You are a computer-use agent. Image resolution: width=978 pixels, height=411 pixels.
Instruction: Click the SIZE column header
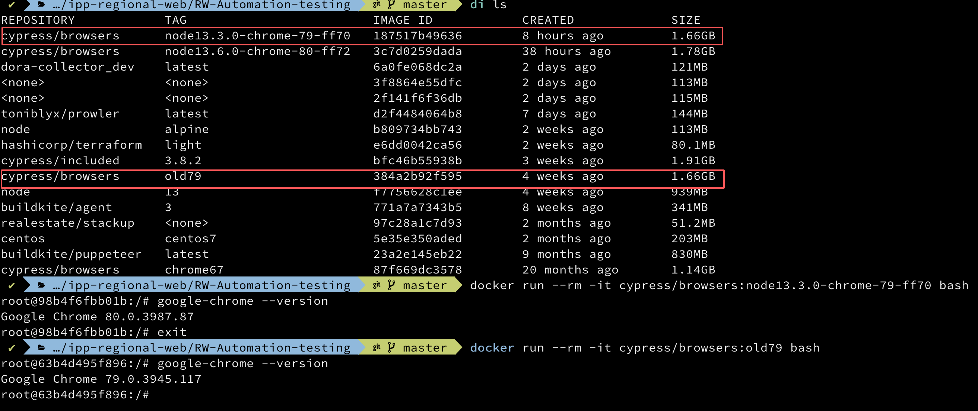point(686,20)
